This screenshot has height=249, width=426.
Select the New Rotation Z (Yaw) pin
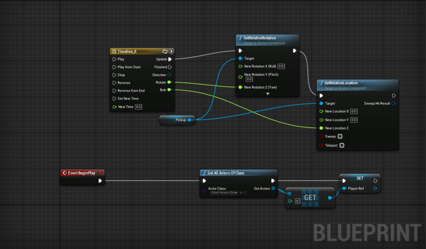coord(240,87)
